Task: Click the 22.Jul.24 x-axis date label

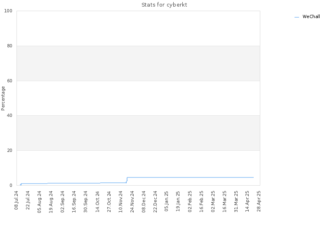Action: (x=28, y=200)
